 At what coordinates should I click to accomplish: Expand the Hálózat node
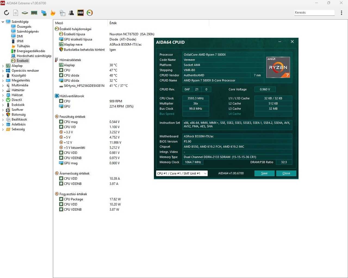pos(3,95)
